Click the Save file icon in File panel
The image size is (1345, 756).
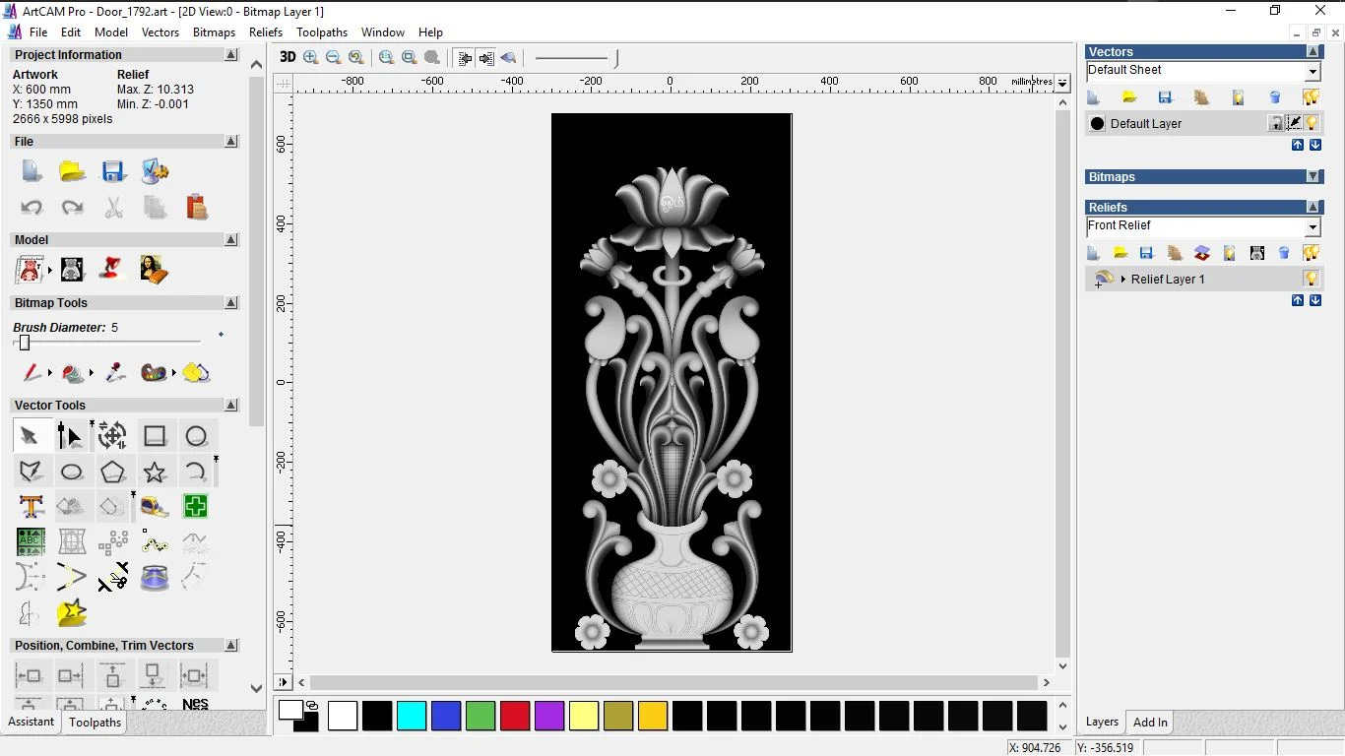tap(113, 172)
